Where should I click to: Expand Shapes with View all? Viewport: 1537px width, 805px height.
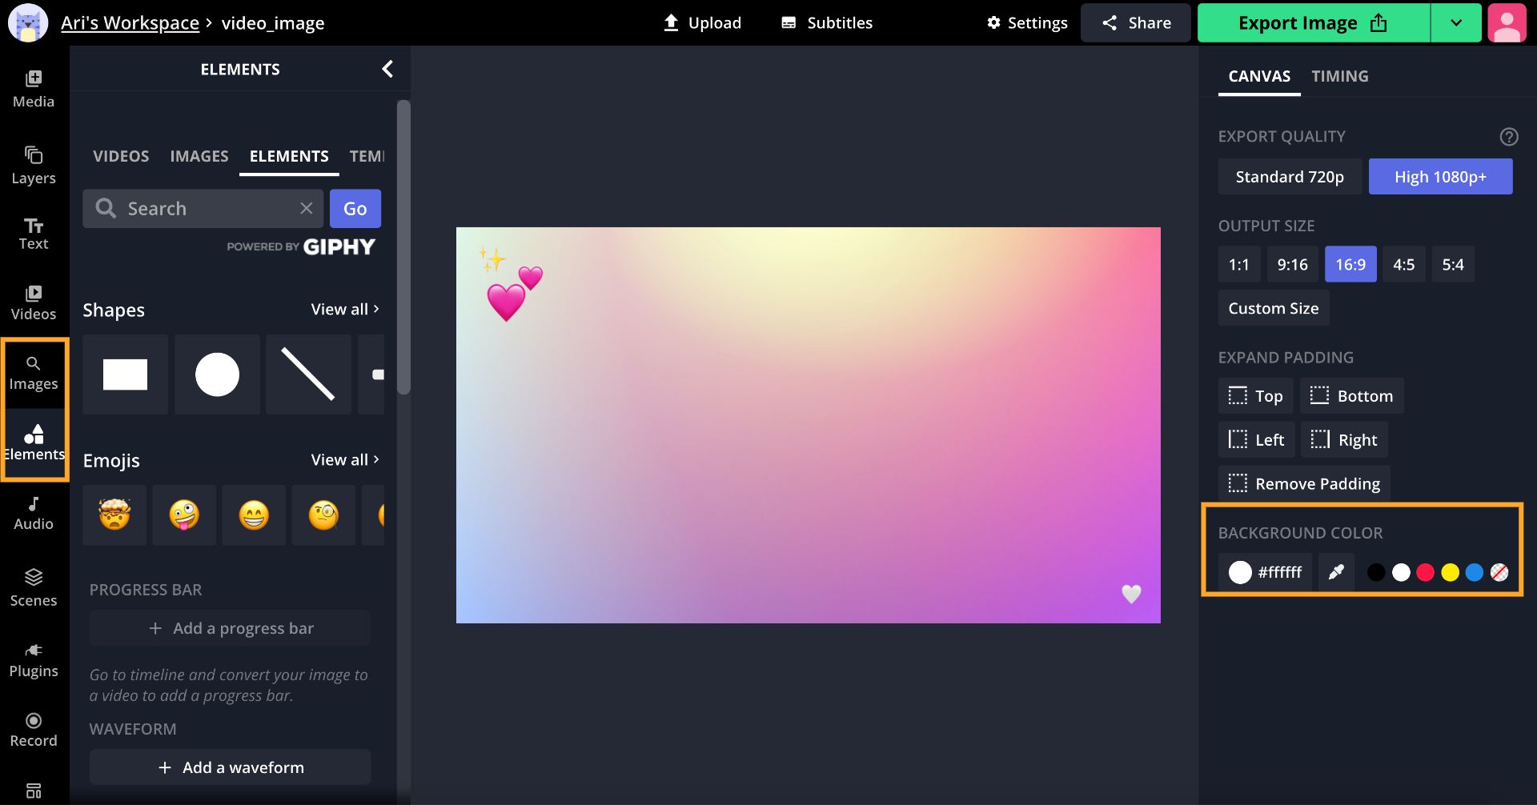point(345,310)
